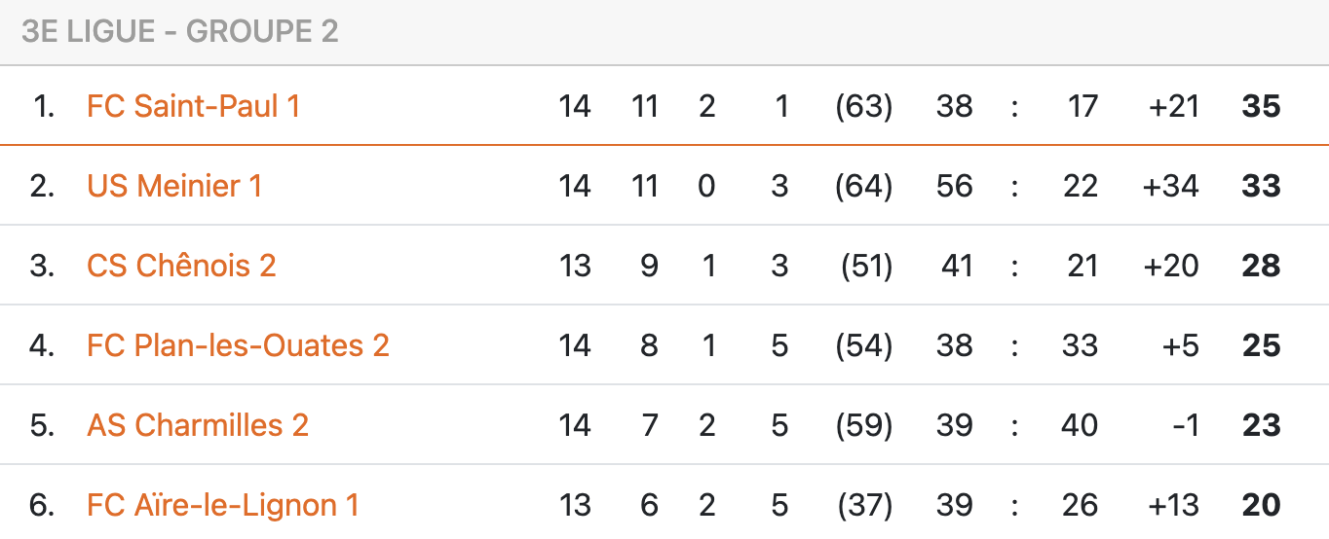Click US Meinier's 33 points total
The height and width of the screenshot is (539, 1329).
(1261, 186)
